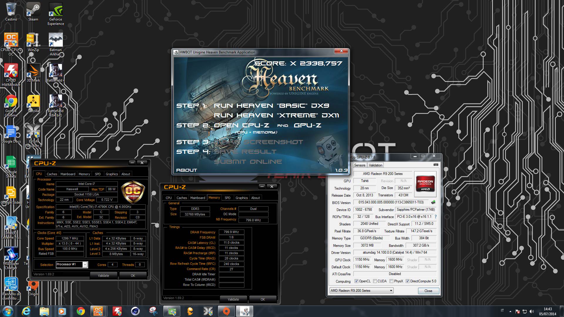
Task: Open 3D Mark desktop shortcut
Action: [33, 73]
